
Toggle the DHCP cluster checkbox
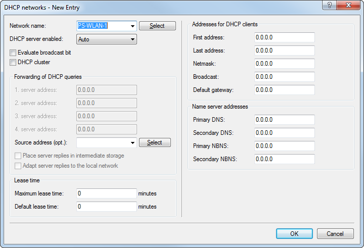13,63
